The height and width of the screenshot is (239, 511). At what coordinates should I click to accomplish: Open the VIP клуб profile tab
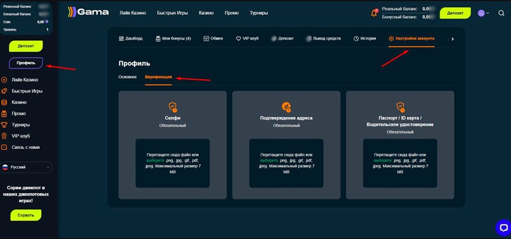(247, 38)
